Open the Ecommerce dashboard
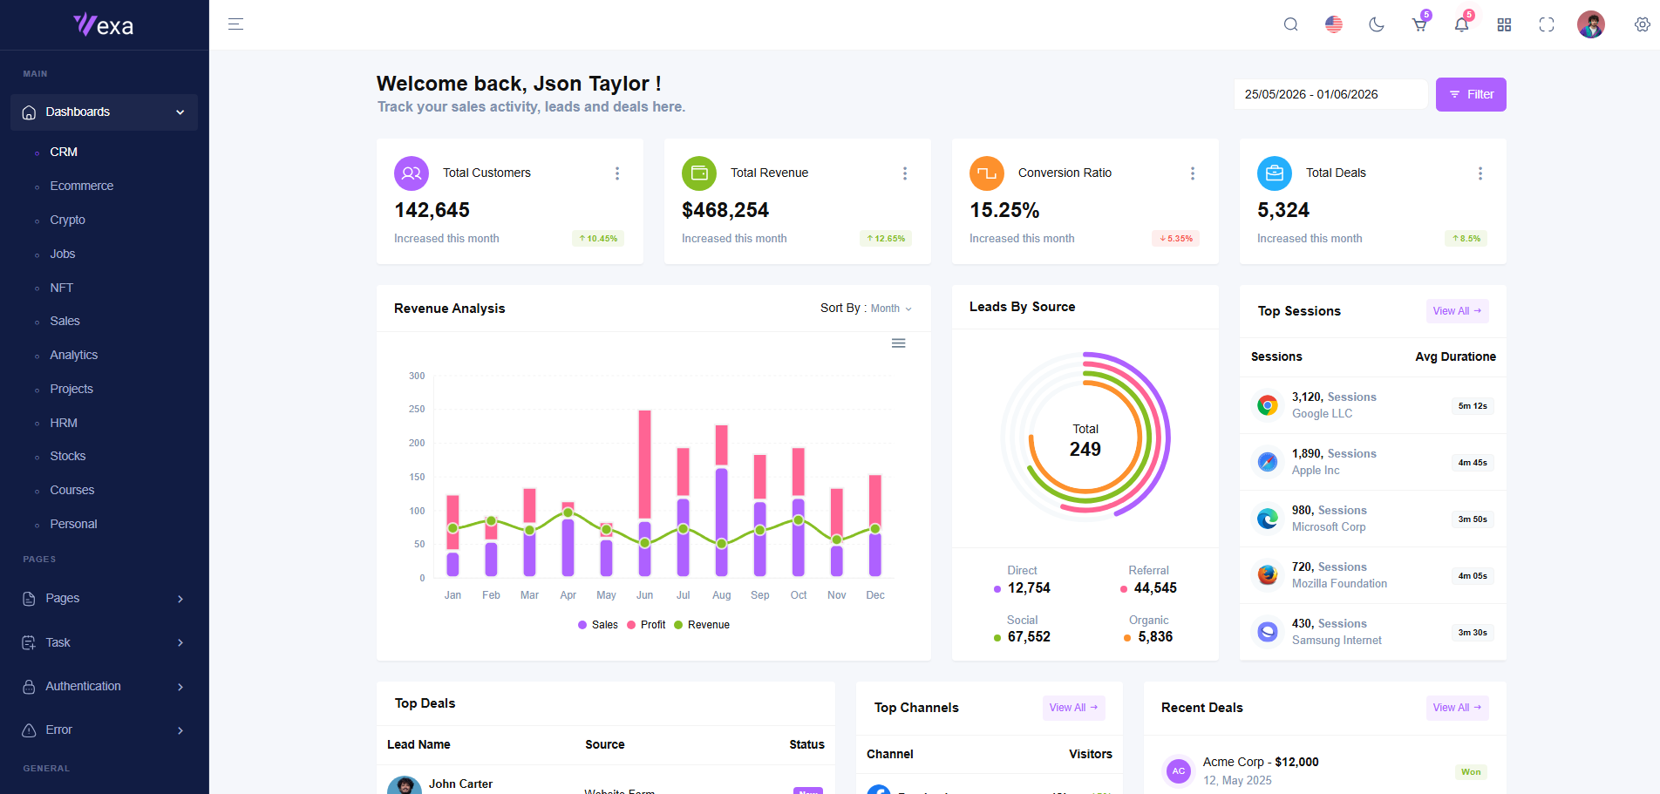The height and width of the screenshot is (794, 1660). (82, 186)
